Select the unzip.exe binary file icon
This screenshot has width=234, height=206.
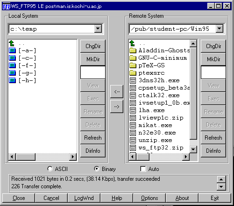pos(133,140)
